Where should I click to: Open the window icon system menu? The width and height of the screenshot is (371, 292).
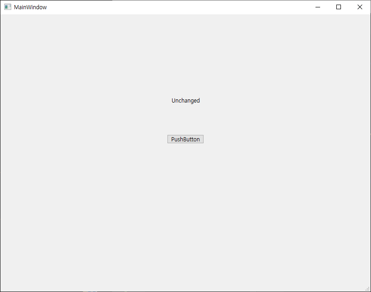pos(7,7)
